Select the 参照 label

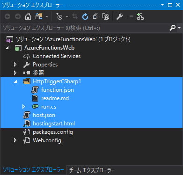38,73
